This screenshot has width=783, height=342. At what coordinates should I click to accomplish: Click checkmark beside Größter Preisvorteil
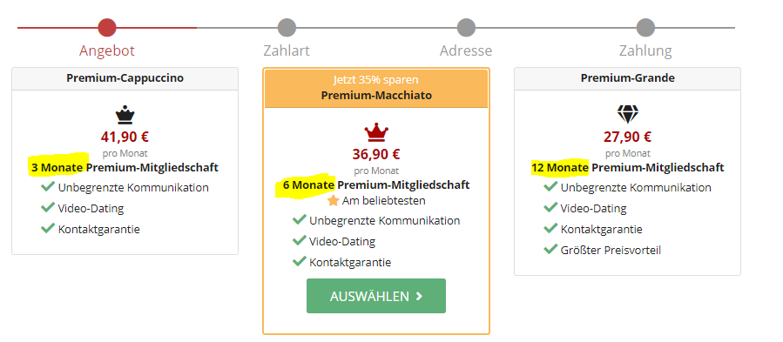pyautogui.click(x=550, y=249)
